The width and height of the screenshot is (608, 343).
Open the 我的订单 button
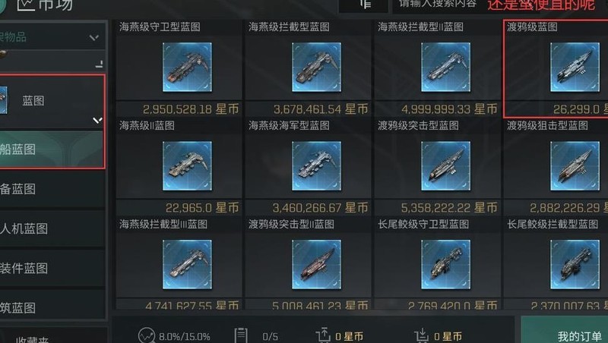[579, 336]
